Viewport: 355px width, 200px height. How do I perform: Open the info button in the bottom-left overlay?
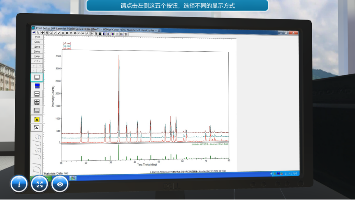(19, 184)
